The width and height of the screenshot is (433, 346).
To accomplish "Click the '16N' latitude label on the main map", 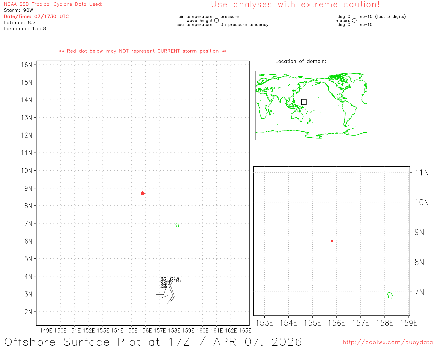I will [x=27, y=65].
